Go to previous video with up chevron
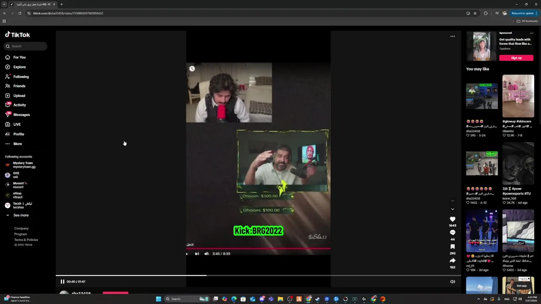541x304 pixels. point(453,201)
